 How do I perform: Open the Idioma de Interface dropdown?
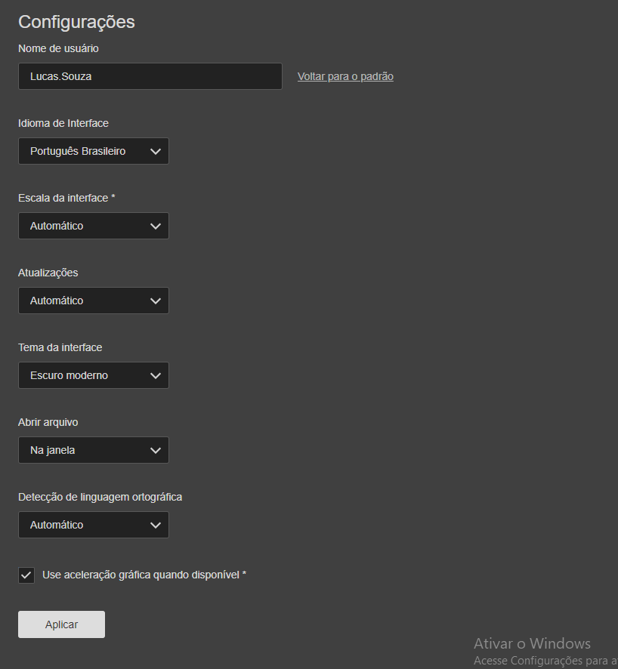93,151
